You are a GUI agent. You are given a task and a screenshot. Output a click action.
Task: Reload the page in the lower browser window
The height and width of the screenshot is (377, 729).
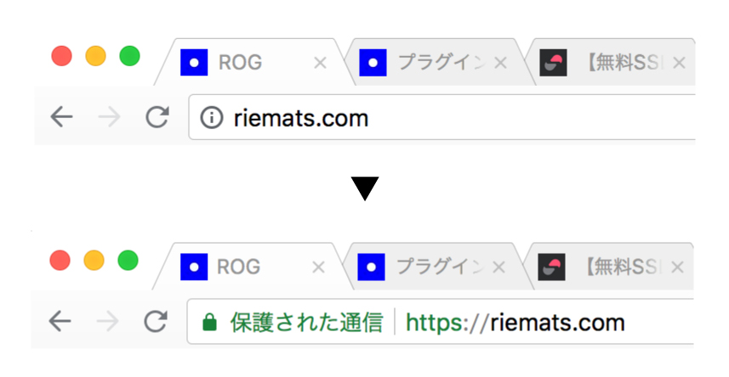(156, 321)
